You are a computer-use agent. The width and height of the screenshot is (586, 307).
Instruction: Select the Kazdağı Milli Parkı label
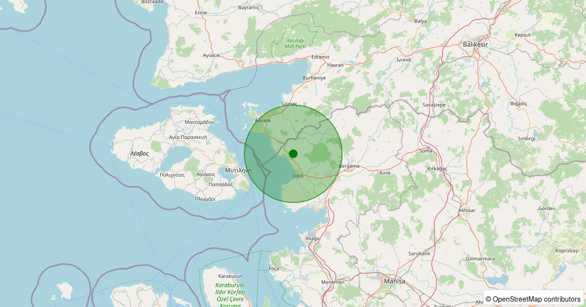tap(295, 43)
